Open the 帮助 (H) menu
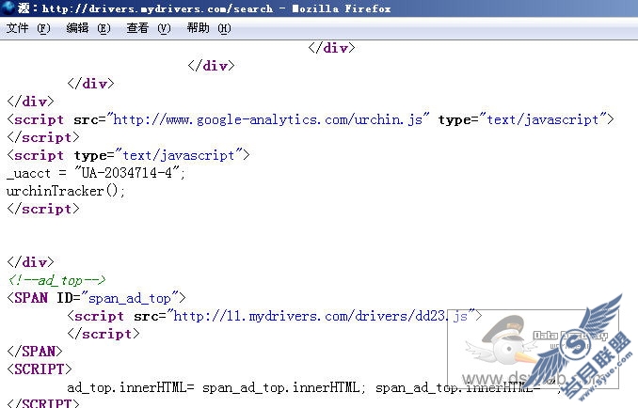 click(x=209, y=28)
